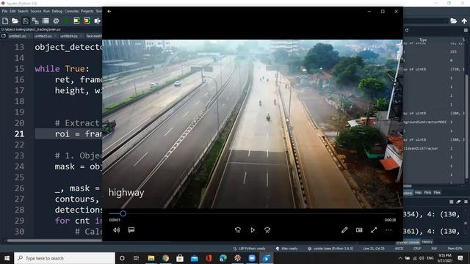Save the file with Spyder's disk icon

26,21
